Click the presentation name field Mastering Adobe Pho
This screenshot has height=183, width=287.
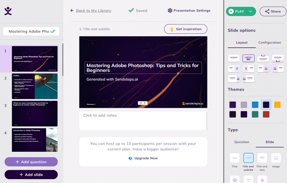pyautogui.click(x=31, y=31)
